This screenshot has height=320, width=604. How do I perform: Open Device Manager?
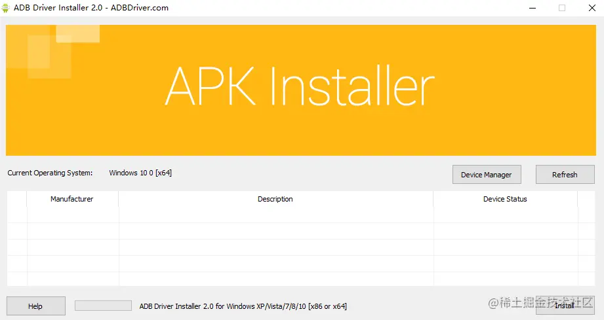coord(487,175)
